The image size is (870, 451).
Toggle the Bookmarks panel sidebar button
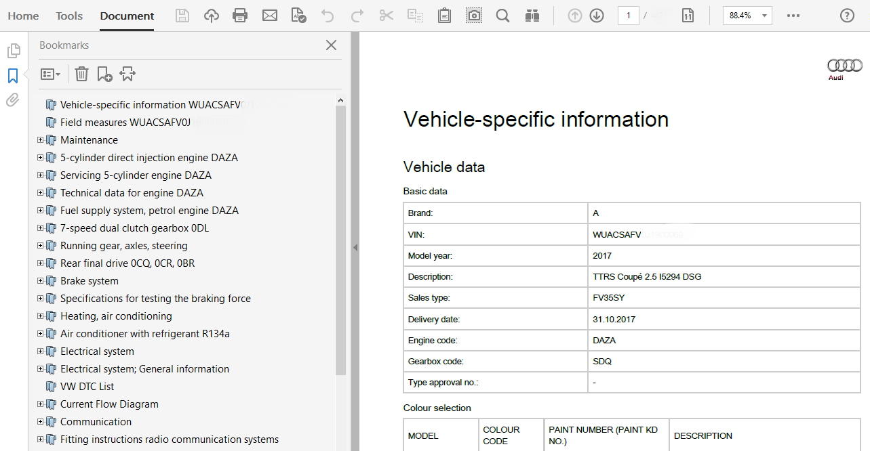point(12,76)
